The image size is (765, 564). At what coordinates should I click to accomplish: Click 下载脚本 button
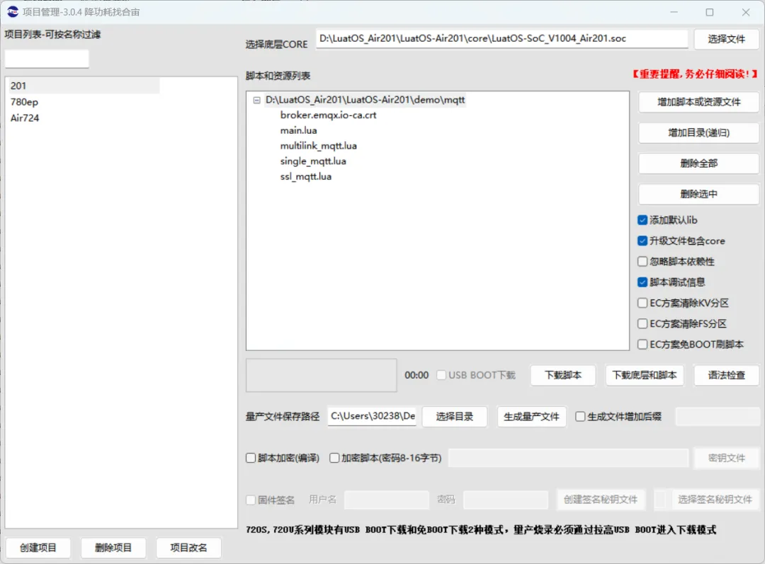click(563, 375)
